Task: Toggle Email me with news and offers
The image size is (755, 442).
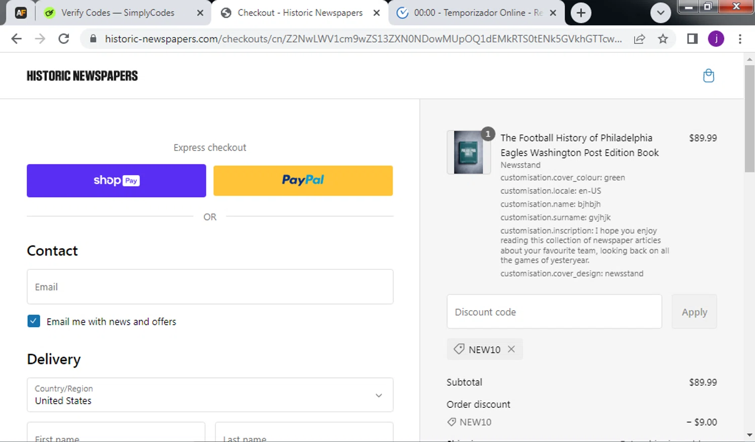Action: pyautogui.click(x=34, y=321)
